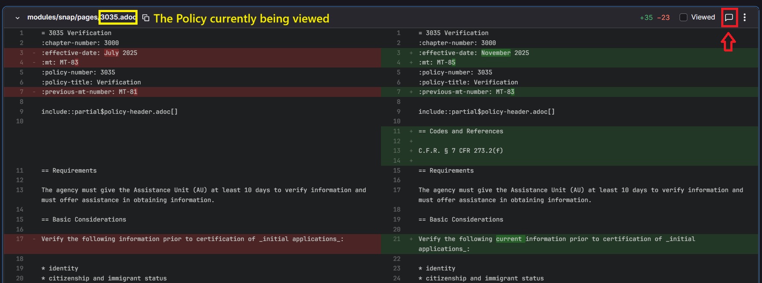Select left line number 3 effective-date July
The image size is (762, 283).
pos(21,53)
